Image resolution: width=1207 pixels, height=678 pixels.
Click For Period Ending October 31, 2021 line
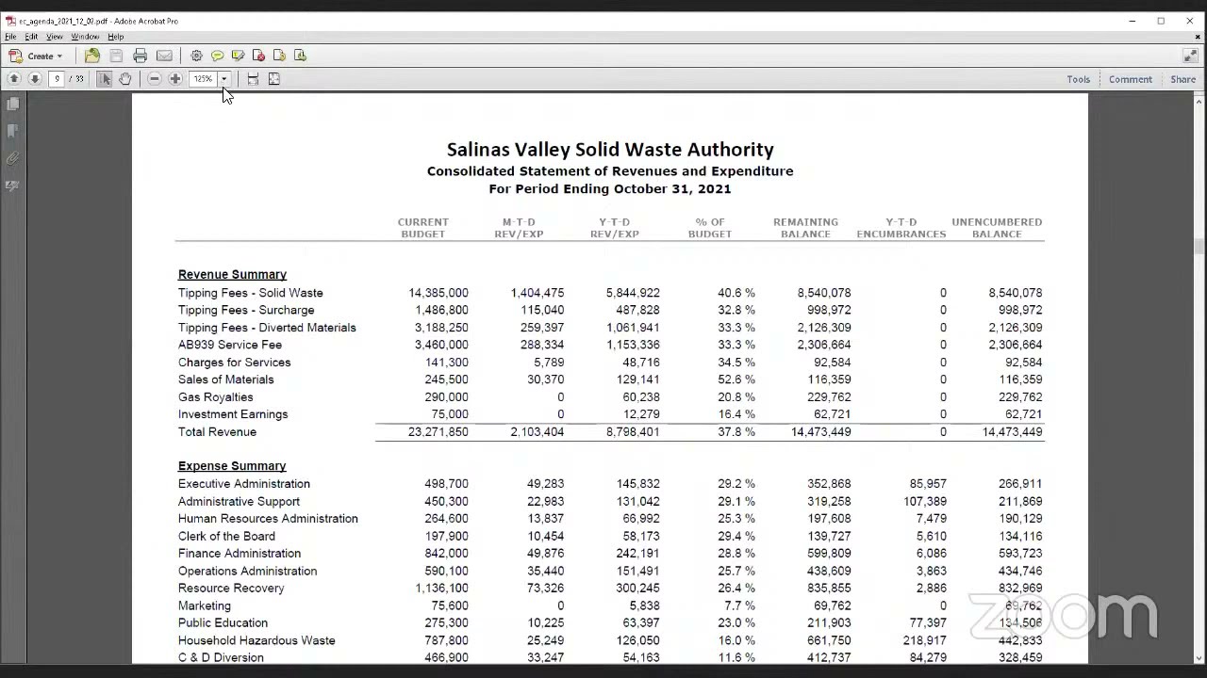(610, 189)
